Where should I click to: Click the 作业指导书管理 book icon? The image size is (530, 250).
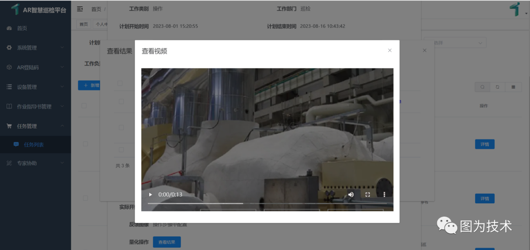tap(9, 107)
